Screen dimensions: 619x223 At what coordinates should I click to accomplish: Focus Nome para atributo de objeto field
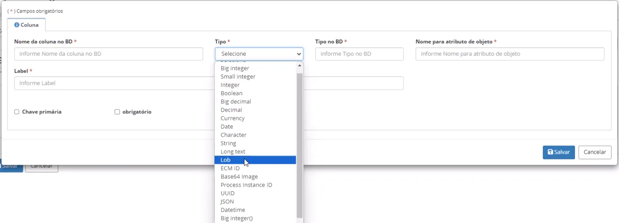click(510, 54)
